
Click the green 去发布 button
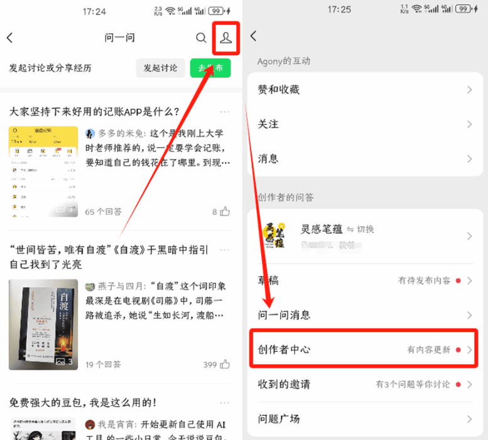click(210, 68)
